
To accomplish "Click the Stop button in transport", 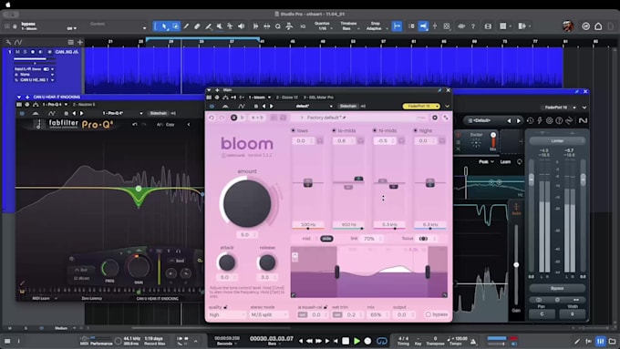I will pos(346,341).
